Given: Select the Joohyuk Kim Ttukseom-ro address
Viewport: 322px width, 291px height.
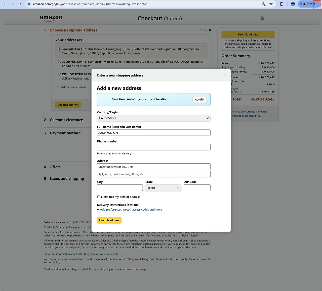Looking at the screenshot, I should 59,49.
